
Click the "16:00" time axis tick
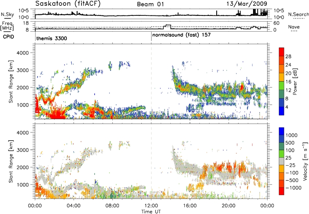coord(190,206)
